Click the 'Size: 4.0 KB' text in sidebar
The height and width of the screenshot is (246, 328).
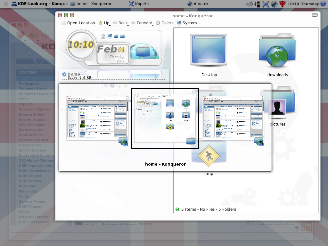click(x=79, y=78)
